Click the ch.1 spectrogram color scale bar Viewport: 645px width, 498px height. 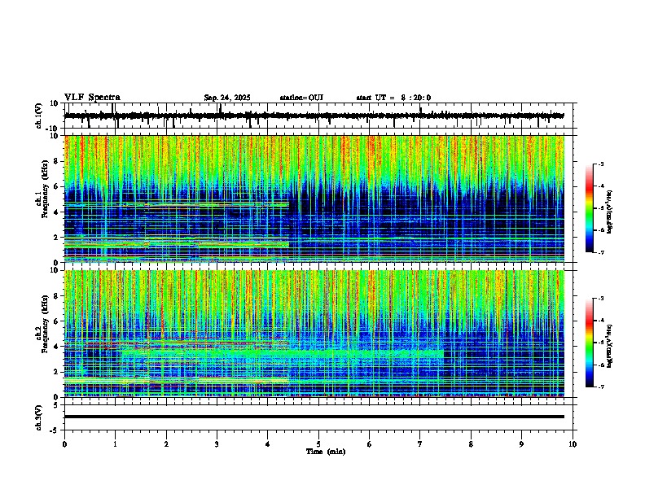tap(589, 208)
